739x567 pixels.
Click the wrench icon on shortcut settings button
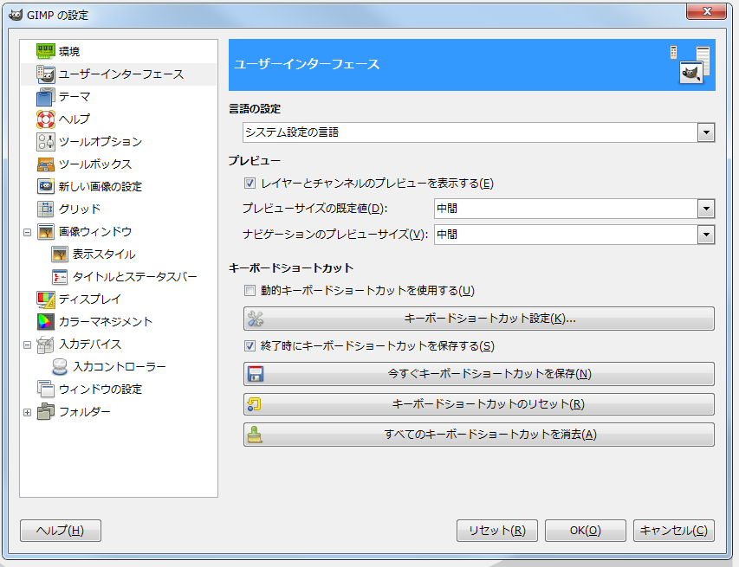tap(256, 319)
